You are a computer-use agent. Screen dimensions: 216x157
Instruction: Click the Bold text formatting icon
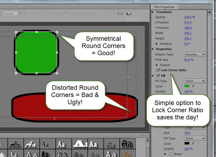point(26,14)
